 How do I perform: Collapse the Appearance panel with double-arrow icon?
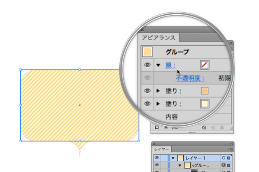tap(230, 43)
